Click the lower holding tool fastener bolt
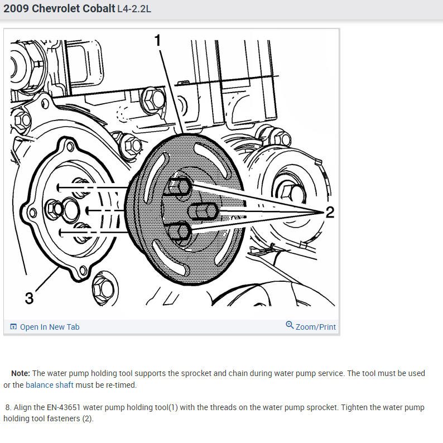This screenshot has width=443, height=443. pos(180,231)
